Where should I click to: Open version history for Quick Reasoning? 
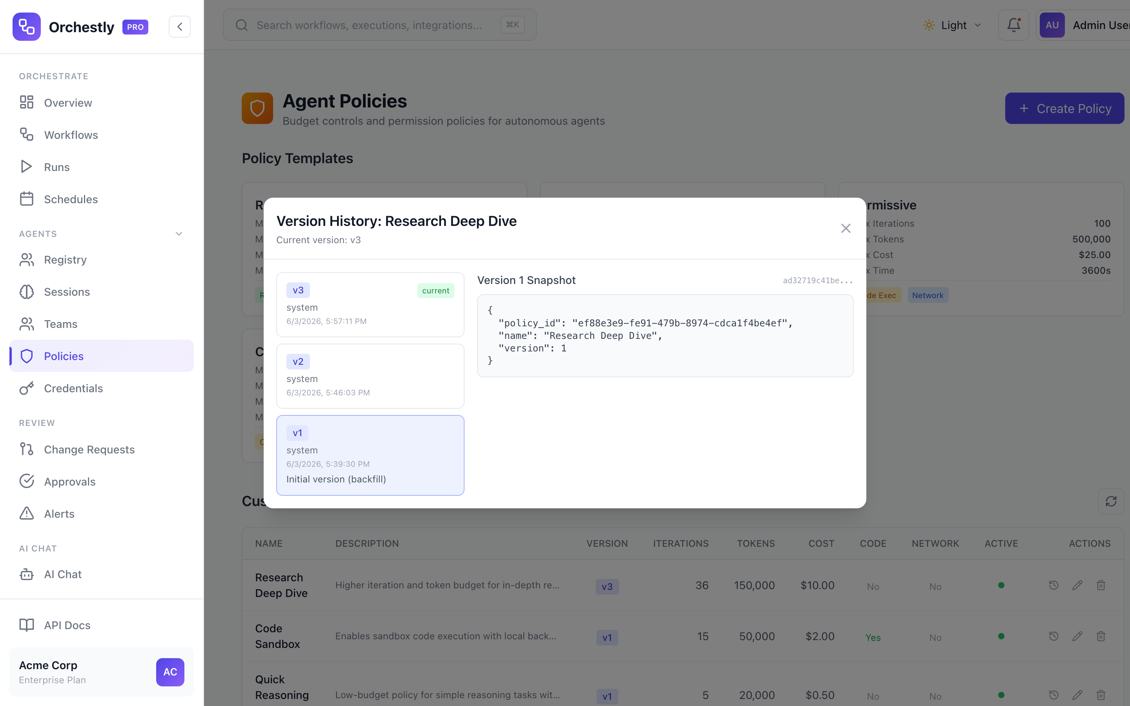[1053, 695]
